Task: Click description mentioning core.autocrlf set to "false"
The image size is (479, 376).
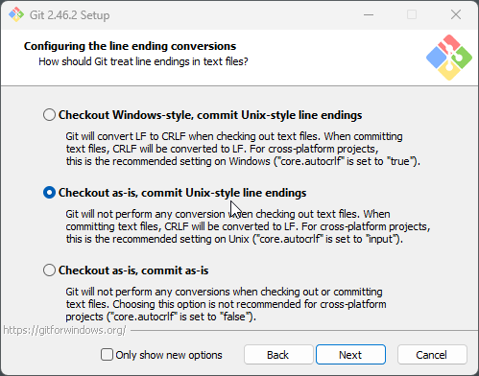Action: [x=226, y=304]
